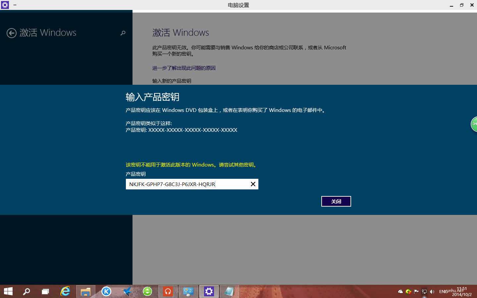The image size is (477, 298).
Task: Click the blue bird app on the taskbar
Action: (x=127, y=291)
